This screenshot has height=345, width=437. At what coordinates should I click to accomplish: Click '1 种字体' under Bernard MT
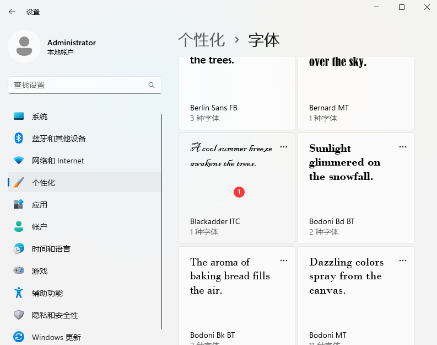[x=323, y=118]
